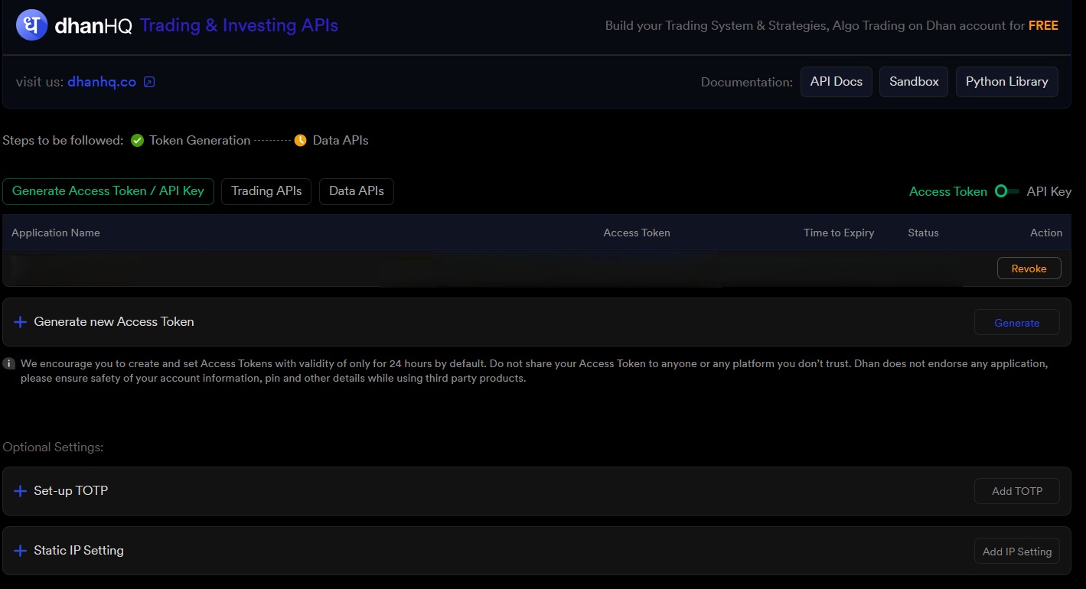Open the Python Library documentation
This screenshot has width=1086, height=589.
click(1006, 82)
